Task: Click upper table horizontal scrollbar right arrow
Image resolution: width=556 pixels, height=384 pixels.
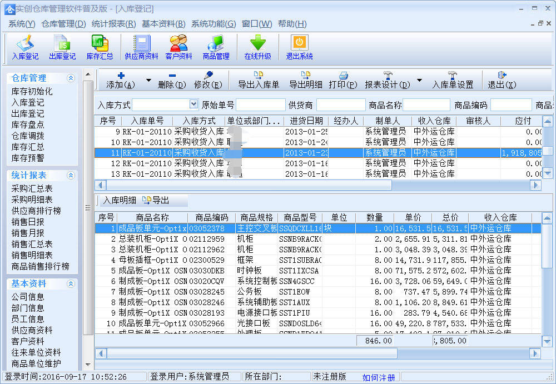Action: click(535, 185)
